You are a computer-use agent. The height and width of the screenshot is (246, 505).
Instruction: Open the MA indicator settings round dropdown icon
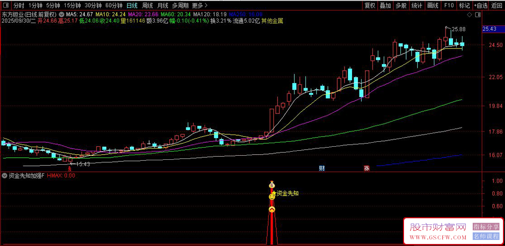tap(62, 15)
